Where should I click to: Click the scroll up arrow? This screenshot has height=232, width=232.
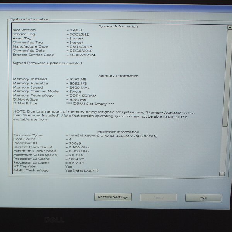pos(230,27)
